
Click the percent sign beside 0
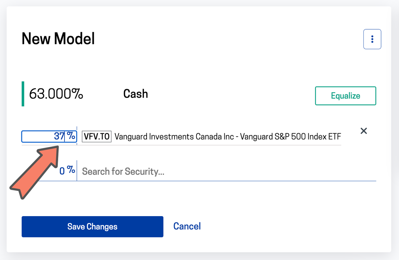coord(71,170)
